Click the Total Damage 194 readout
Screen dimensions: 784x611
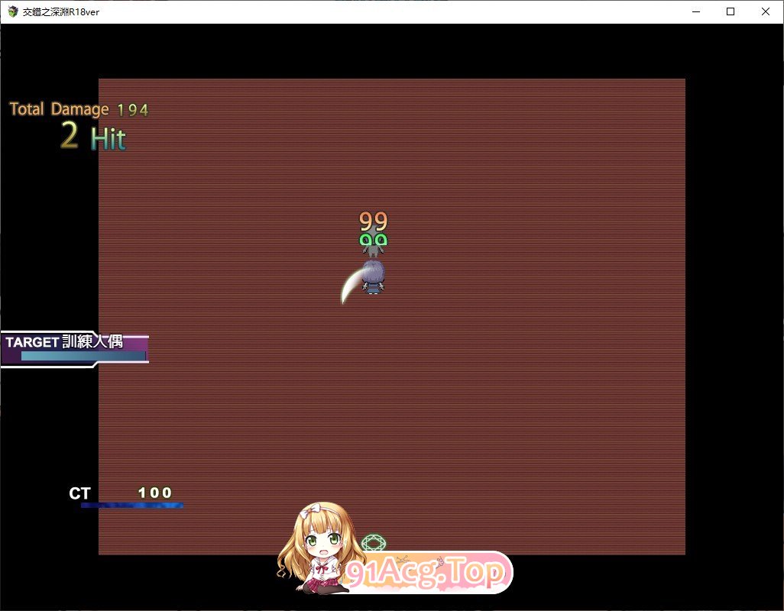[79, 109]
